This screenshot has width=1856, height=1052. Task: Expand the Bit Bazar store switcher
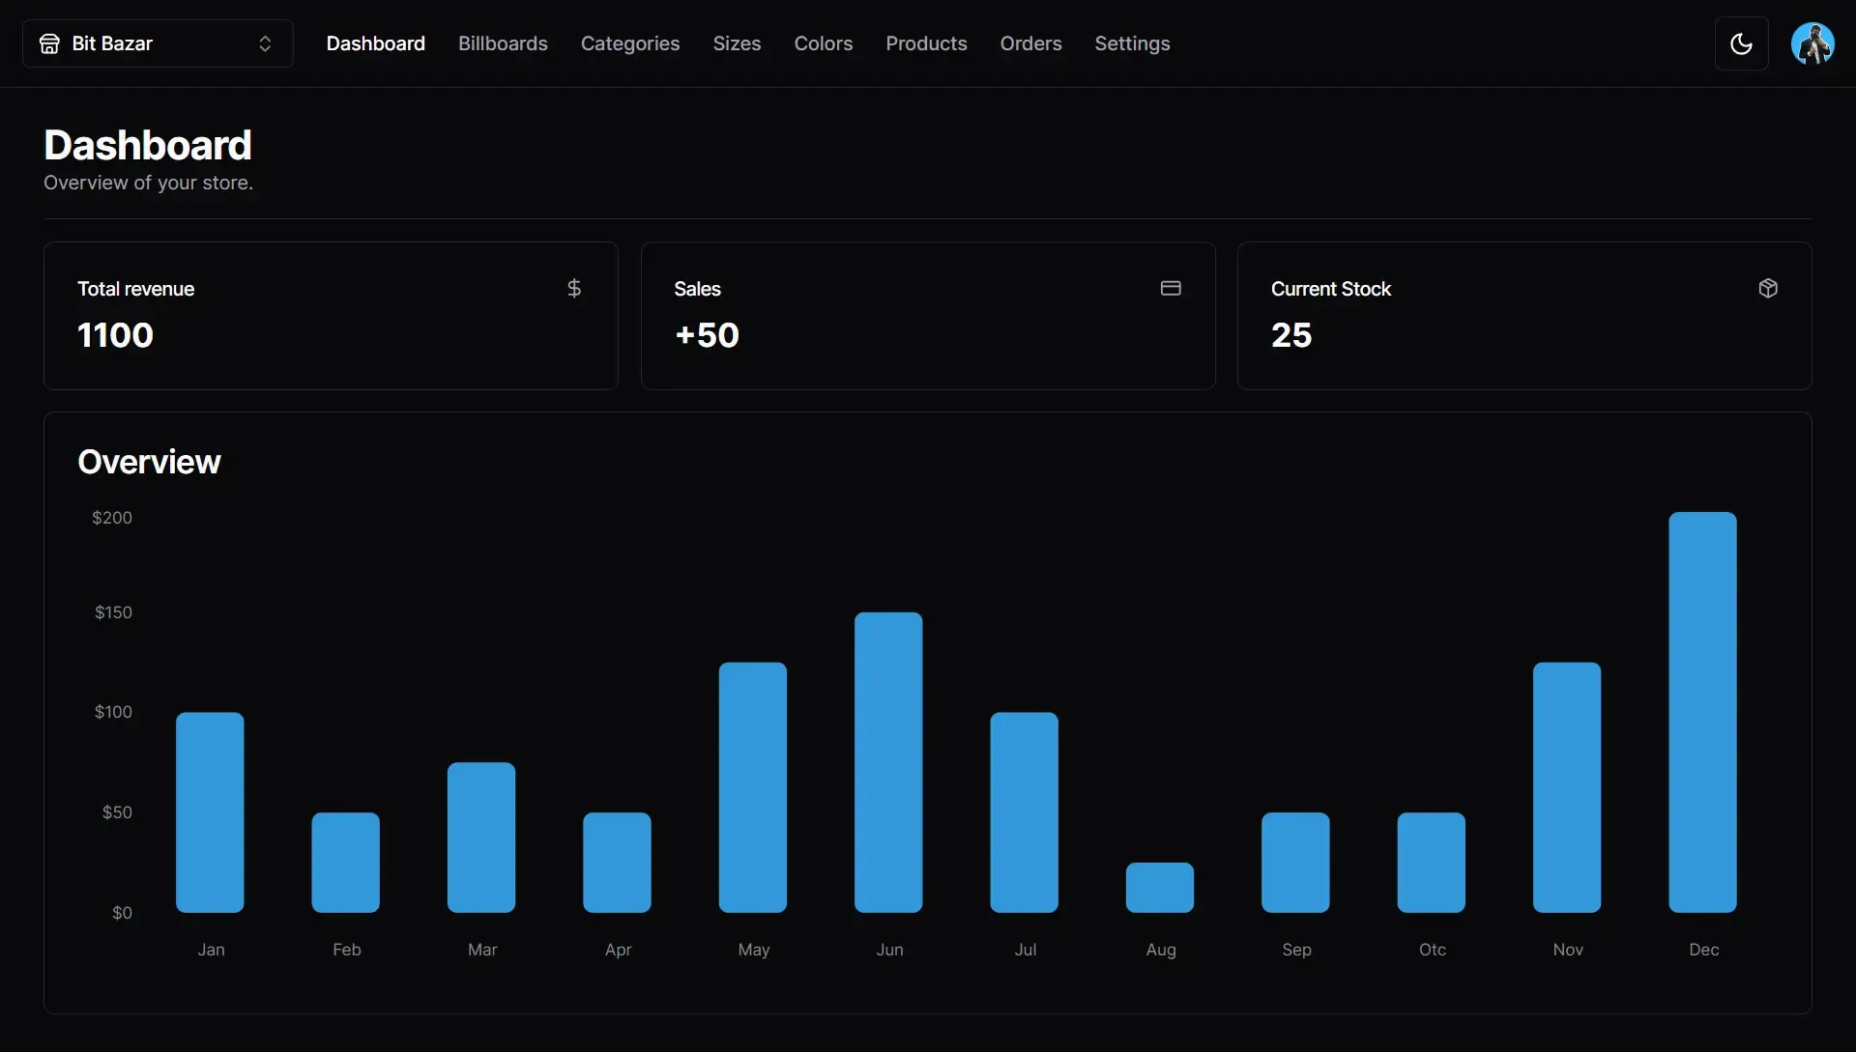click(x=158, y=43)
